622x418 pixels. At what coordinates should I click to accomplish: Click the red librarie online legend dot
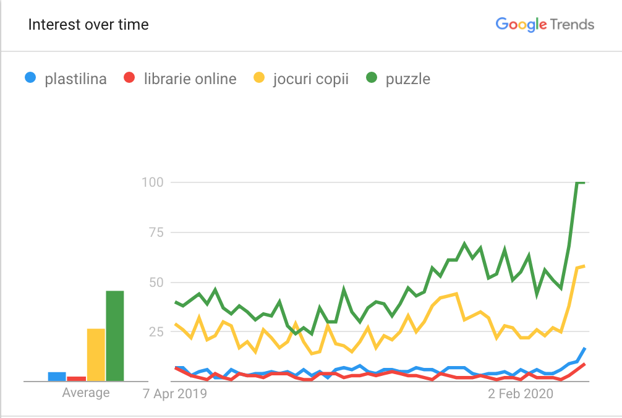click(x=129, y=77)
